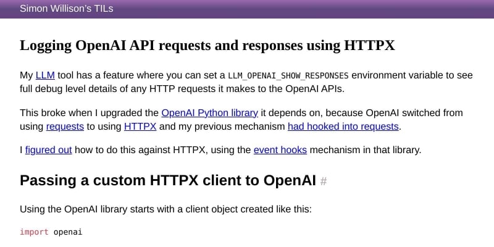Click the LLM_OPENAI_SHOW_RESPONSES inline code text
Screen dimensions: 494x247
click(x=288, y=76)
